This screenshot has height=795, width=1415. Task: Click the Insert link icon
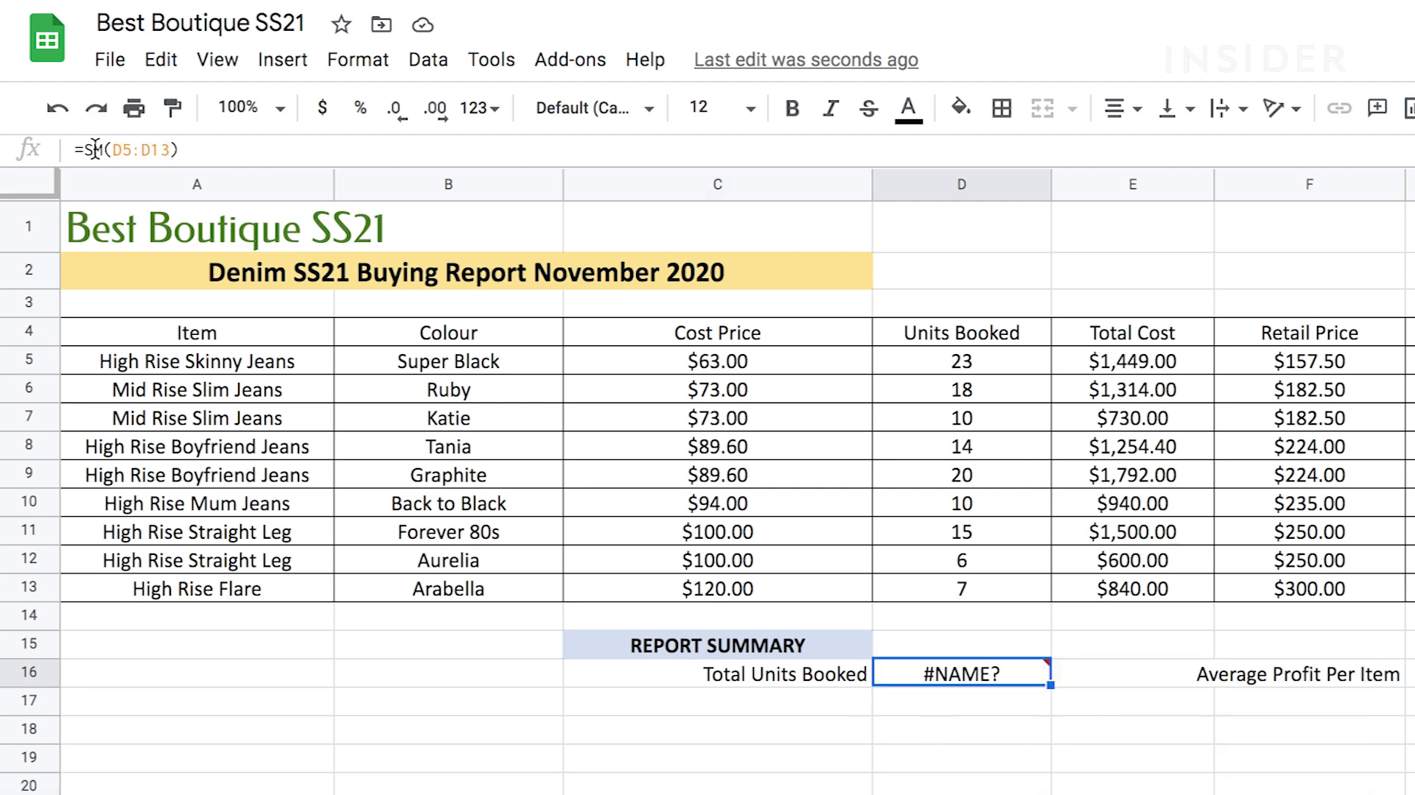click(x=1338, y=108)
